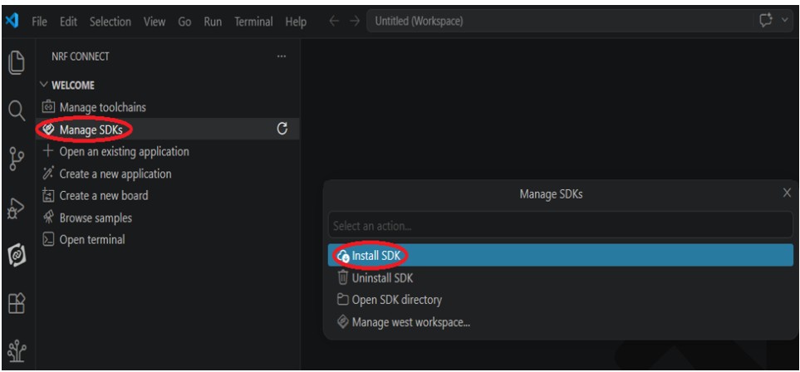Open the NRF CONNECT more actions ellipsis
The image size is (800, 372).
click(282, 56)
